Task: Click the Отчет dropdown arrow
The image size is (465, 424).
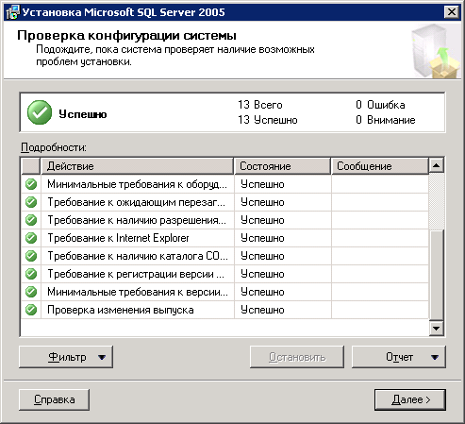Action: tap(435, 357)
